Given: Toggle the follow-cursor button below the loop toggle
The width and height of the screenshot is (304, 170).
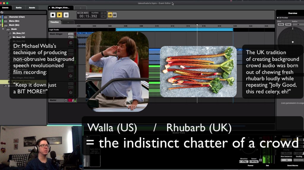Looking at the screenshot, I should [103, 17].
